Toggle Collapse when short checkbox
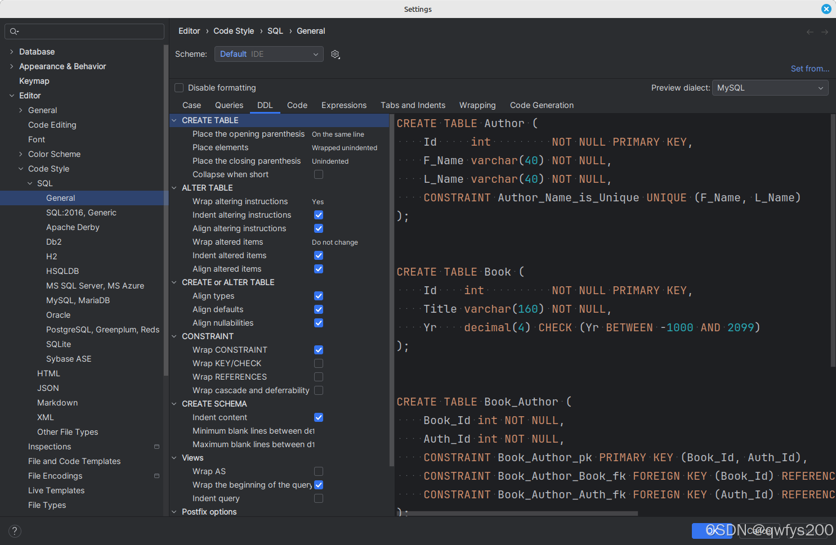 click(319, 174)
